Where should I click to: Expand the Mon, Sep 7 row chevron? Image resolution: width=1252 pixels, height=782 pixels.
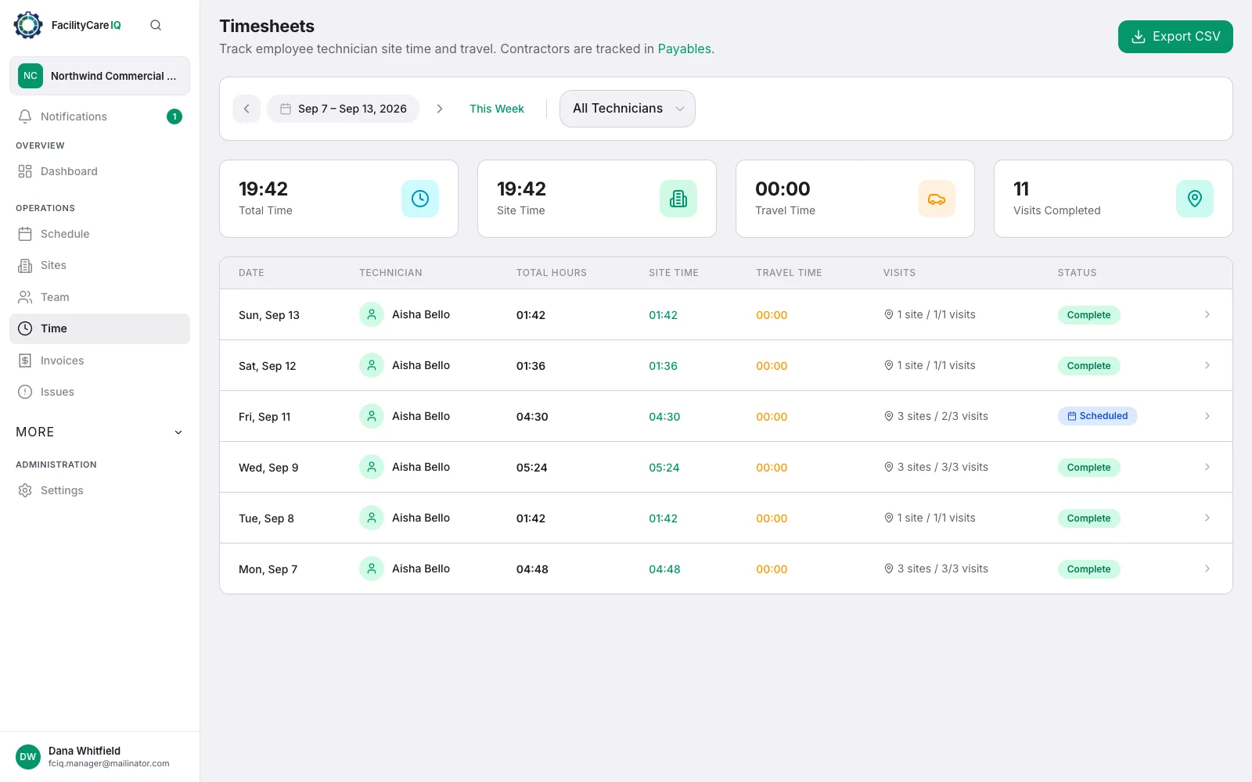[1207, 569]
